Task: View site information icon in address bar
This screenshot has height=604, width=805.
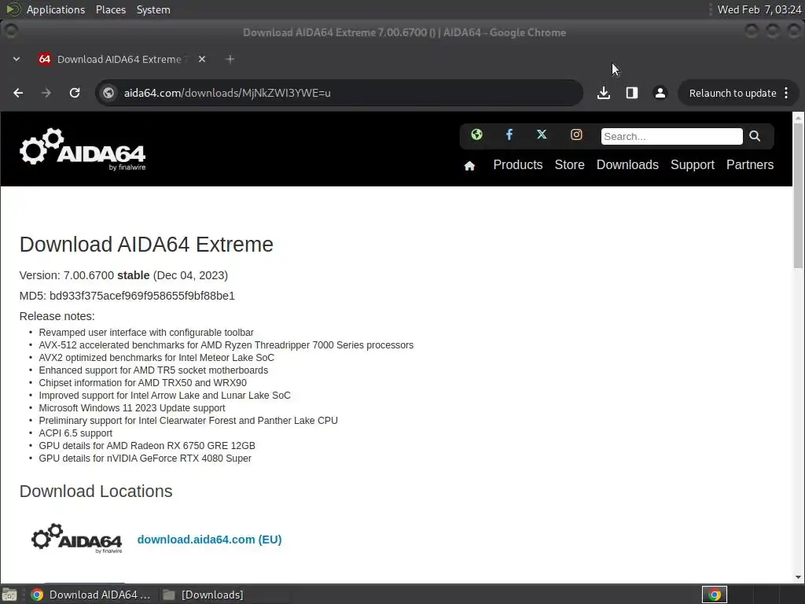Action: (108, 93)
